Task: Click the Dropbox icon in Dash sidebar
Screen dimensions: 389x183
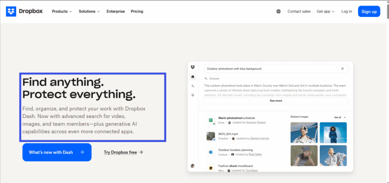Action: (193, 67)
